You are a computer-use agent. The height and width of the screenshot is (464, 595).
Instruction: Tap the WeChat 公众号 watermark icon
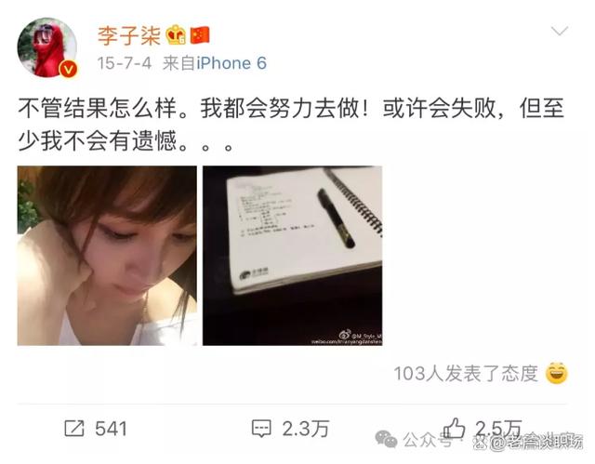pos(386,439)
